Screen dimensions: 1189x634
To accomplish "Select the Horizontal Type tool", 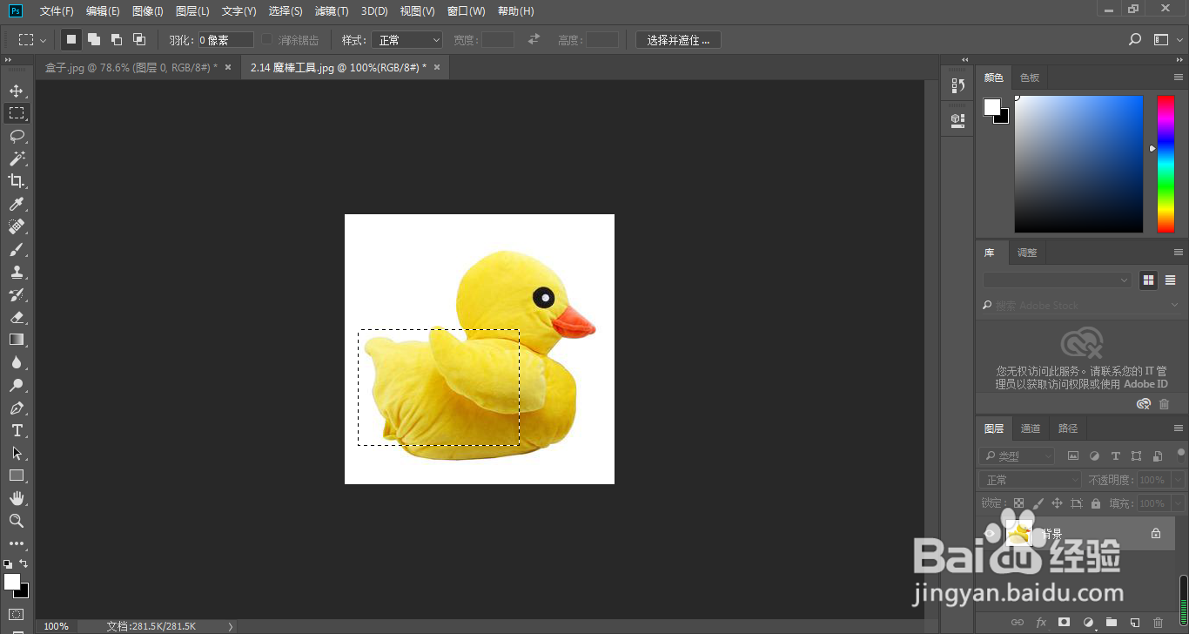I will tap(17, 430).
